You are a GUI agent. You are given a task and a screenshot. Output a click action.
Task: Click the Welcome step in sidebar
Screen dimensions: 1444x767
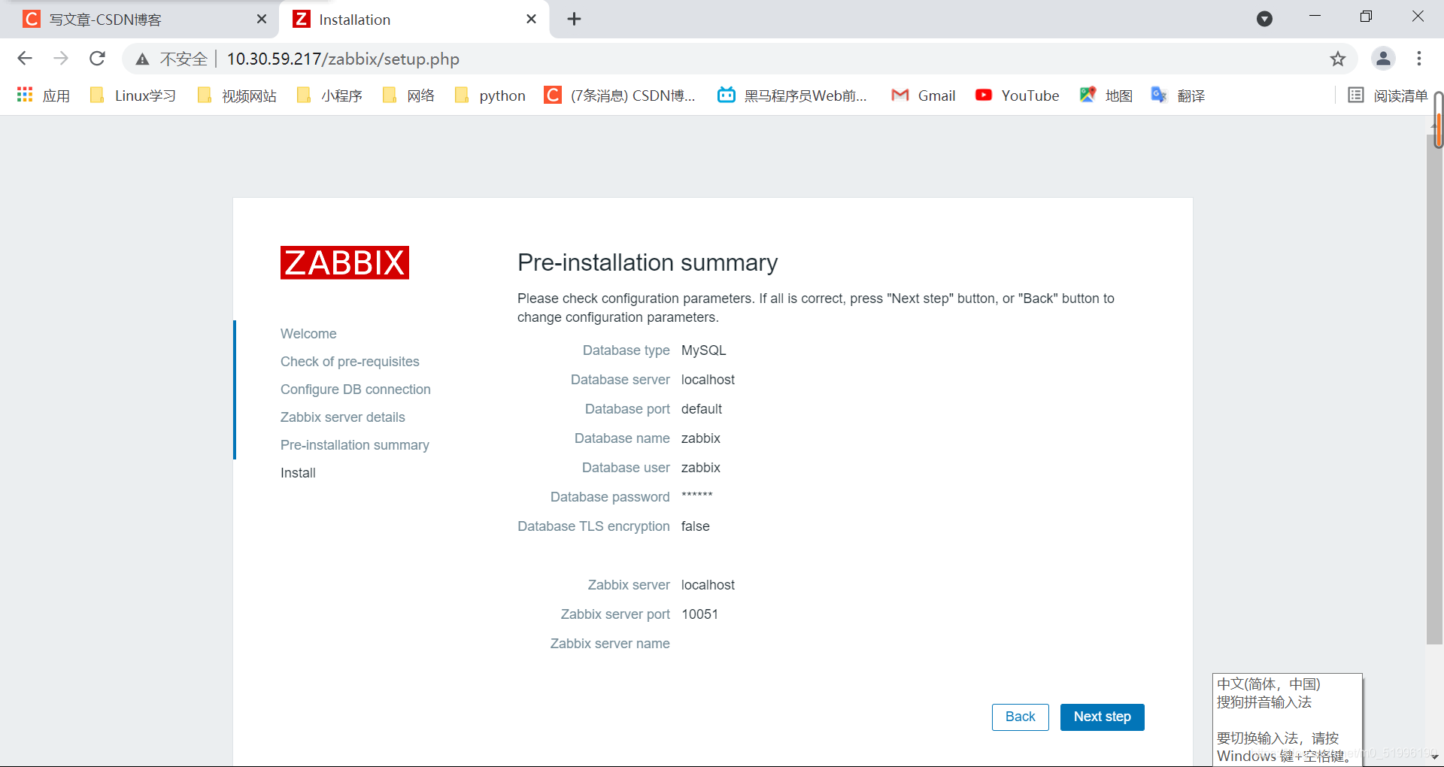click(x=308, y=334)
